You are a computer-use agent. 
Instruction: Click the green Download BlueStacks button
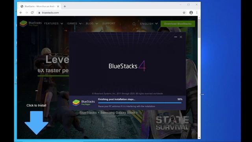coord(178,24)
